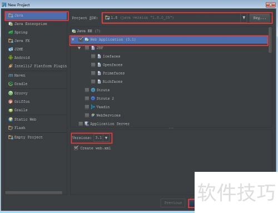Click the Static Web globe icon
The image size is (278, 213).
click(x=11, y=120)
